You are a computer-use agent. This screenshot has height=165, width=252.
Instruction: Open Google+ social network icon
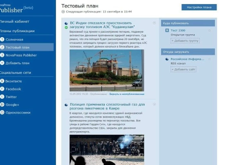pyautogui.click(x=2, y=105)
